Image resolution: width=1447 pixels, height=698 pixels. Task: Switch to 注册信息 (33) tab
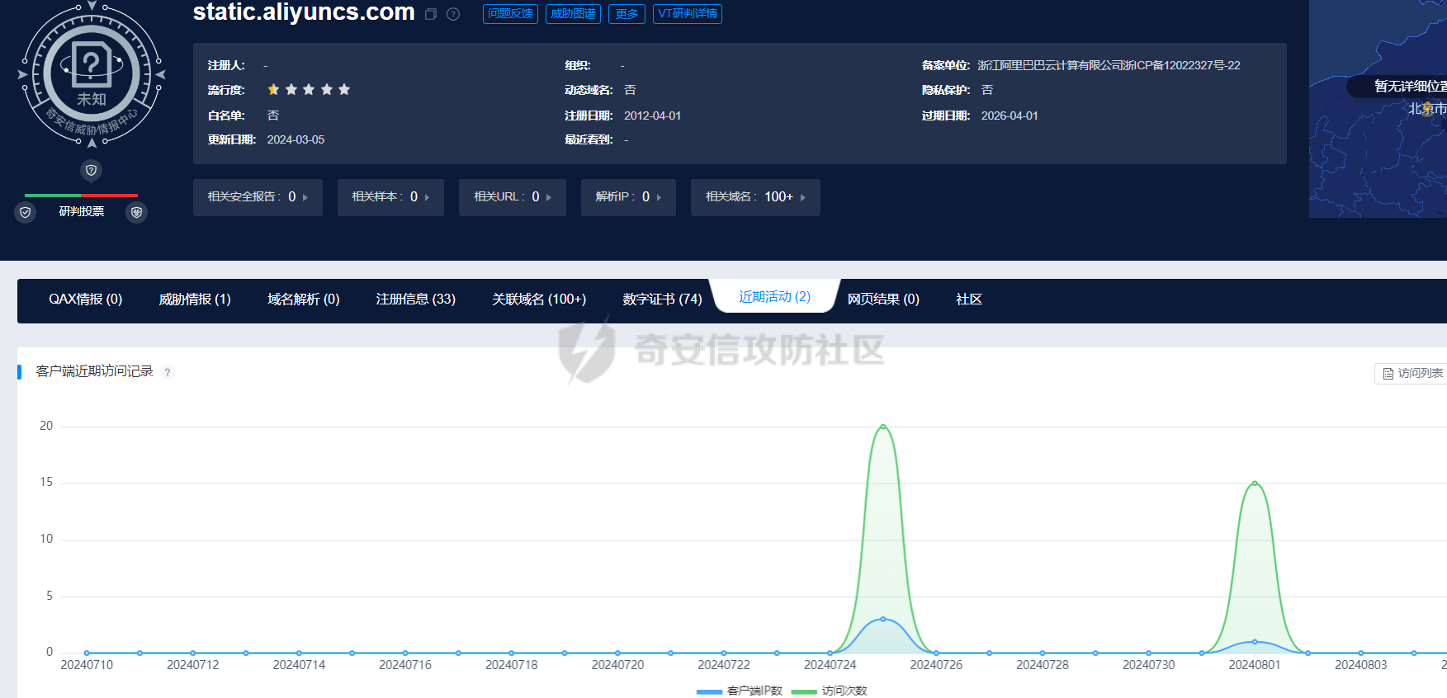point(415,299)
